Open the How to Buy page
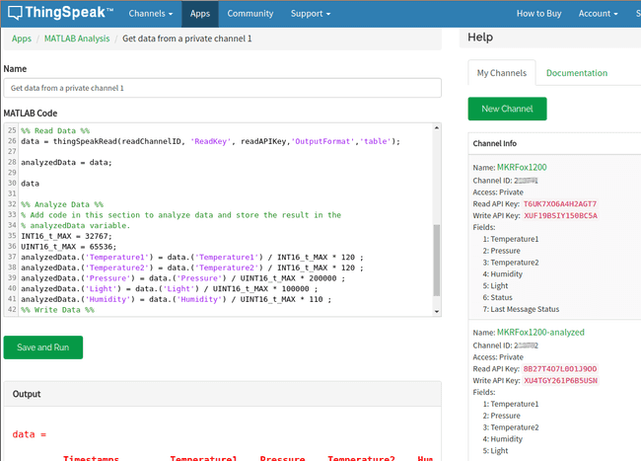641x461 pixels. pyautogui.click(x=539, y=14)
